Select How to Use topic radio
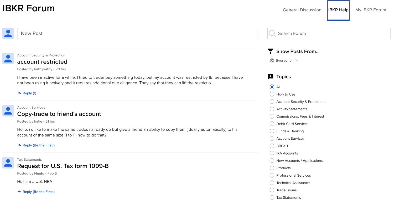Image resolution: width=394 pixels, height=200 pixels. pos(272,94)
